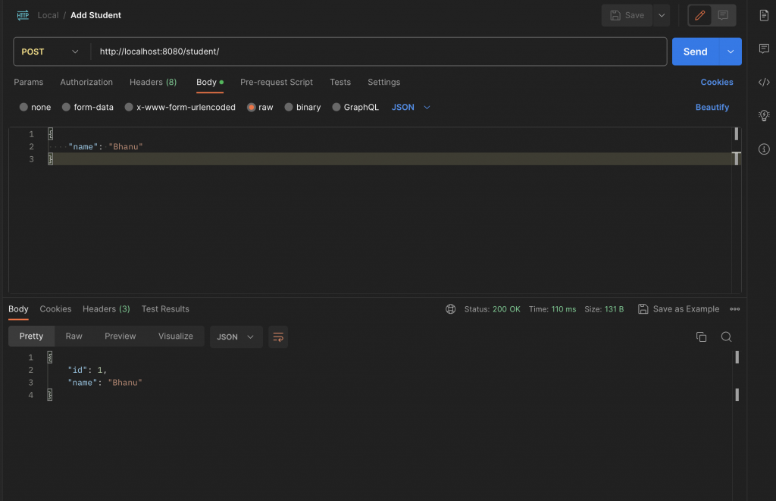This screenshot has width=776, height=501.
Task: Open the Cookies link
Action: [x=717, y=82]
